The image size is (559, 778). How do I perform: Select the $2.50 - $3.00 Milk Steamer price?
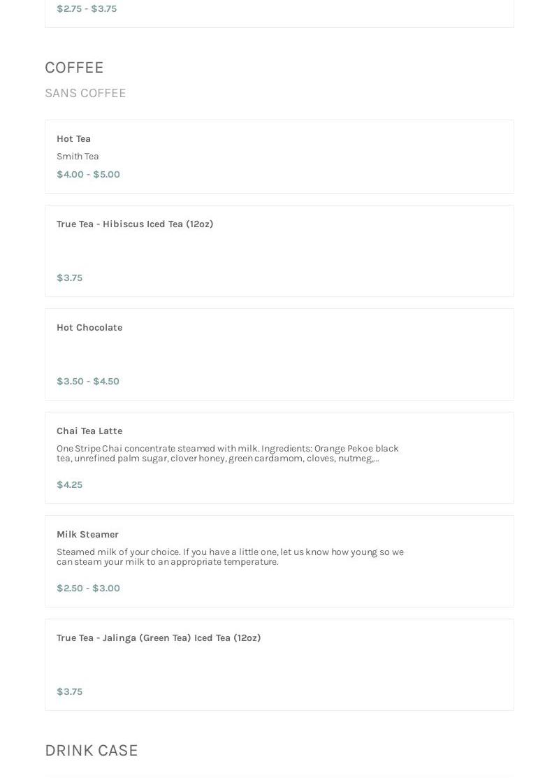pos(88,588)
